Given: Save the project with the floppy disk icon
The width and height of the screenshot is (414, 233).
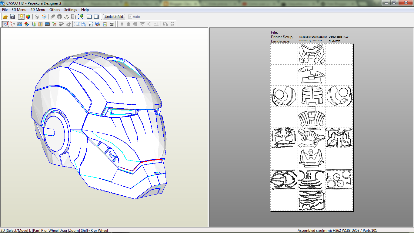Looking at the screenshot, I should tap(12, 17).
